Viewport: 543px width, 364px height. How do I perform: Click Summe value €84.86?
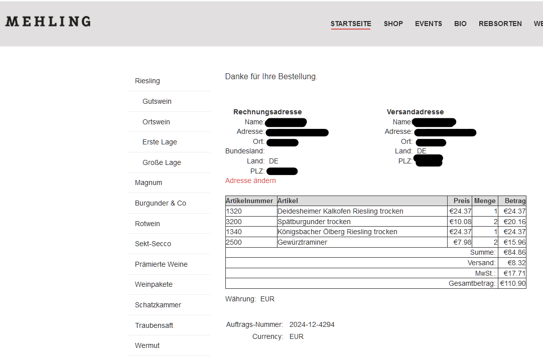pos(514,252)
